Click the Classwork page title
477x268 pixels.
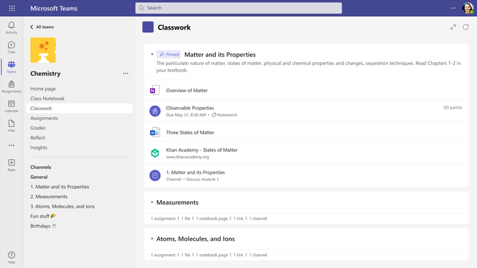point(174,27)
